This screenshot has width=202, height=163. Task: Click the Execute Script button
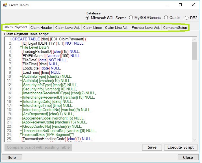(x=181, y=147)
